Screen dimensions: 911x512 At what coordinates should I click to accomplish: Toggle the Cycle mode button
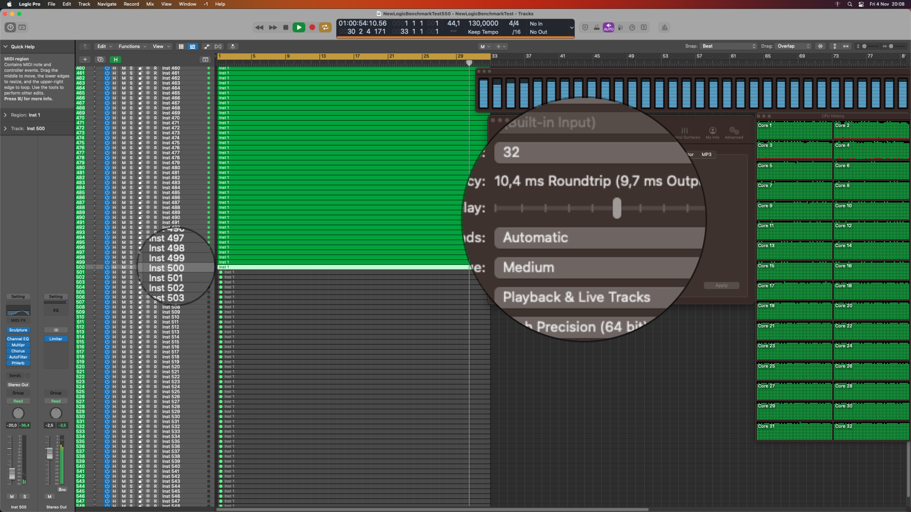click(325, 27)
